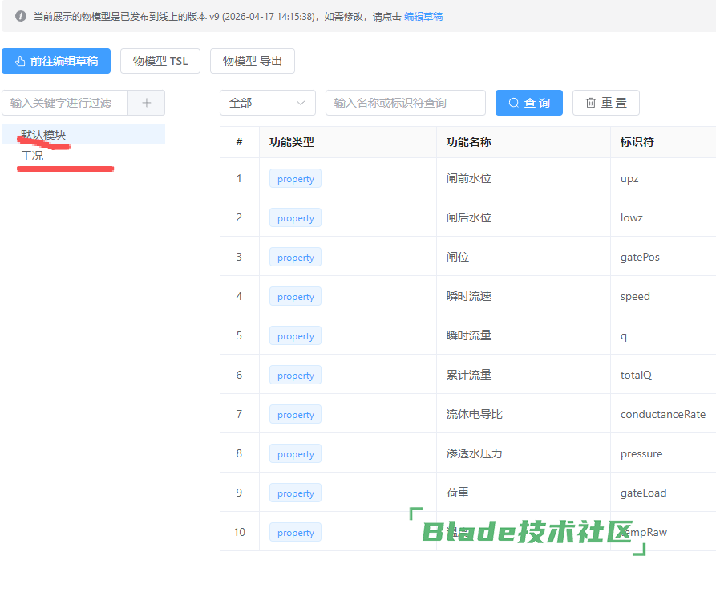The width and height of the screenshot is (716, 605).
Task: Select the 工况 module in the list
Action: (x=32, y=156)
